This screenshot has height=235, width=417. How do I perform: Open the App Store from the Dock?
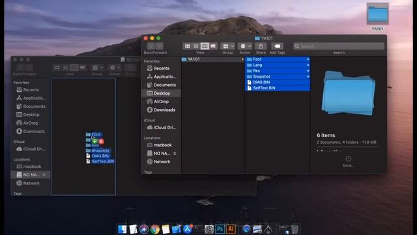tap(188, 229)
